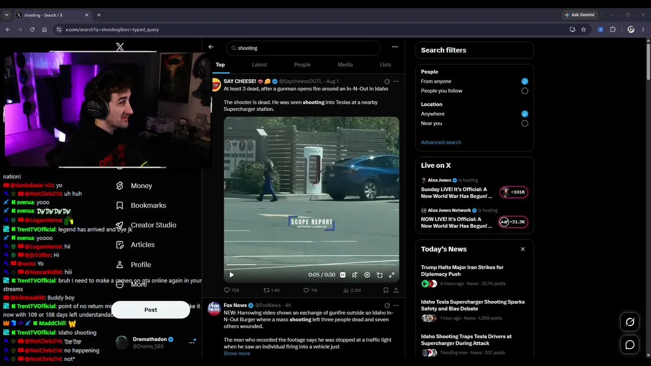Reload the page in Chrome
The height and width of the screenshot is (366, 651).
point(32,29)
